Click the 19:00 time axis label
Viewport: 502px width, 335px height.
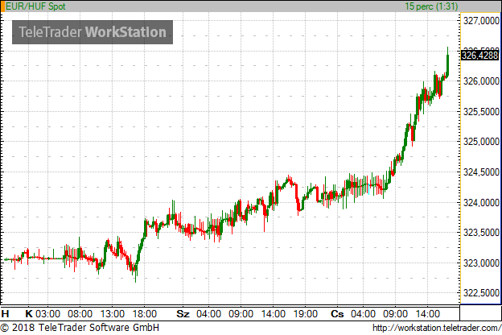point(306,313)
